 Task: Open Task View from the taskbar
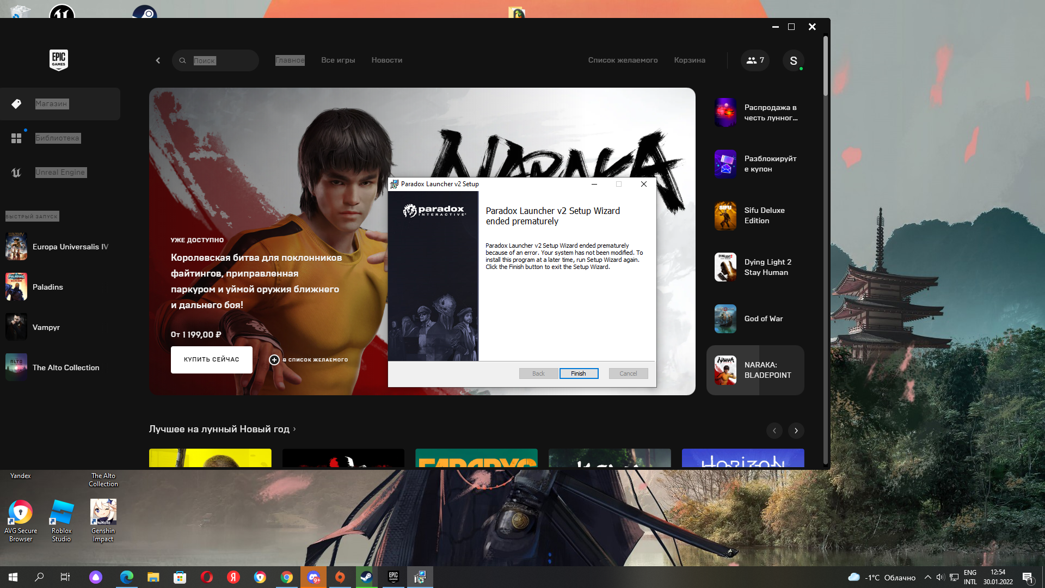(65, 577)
